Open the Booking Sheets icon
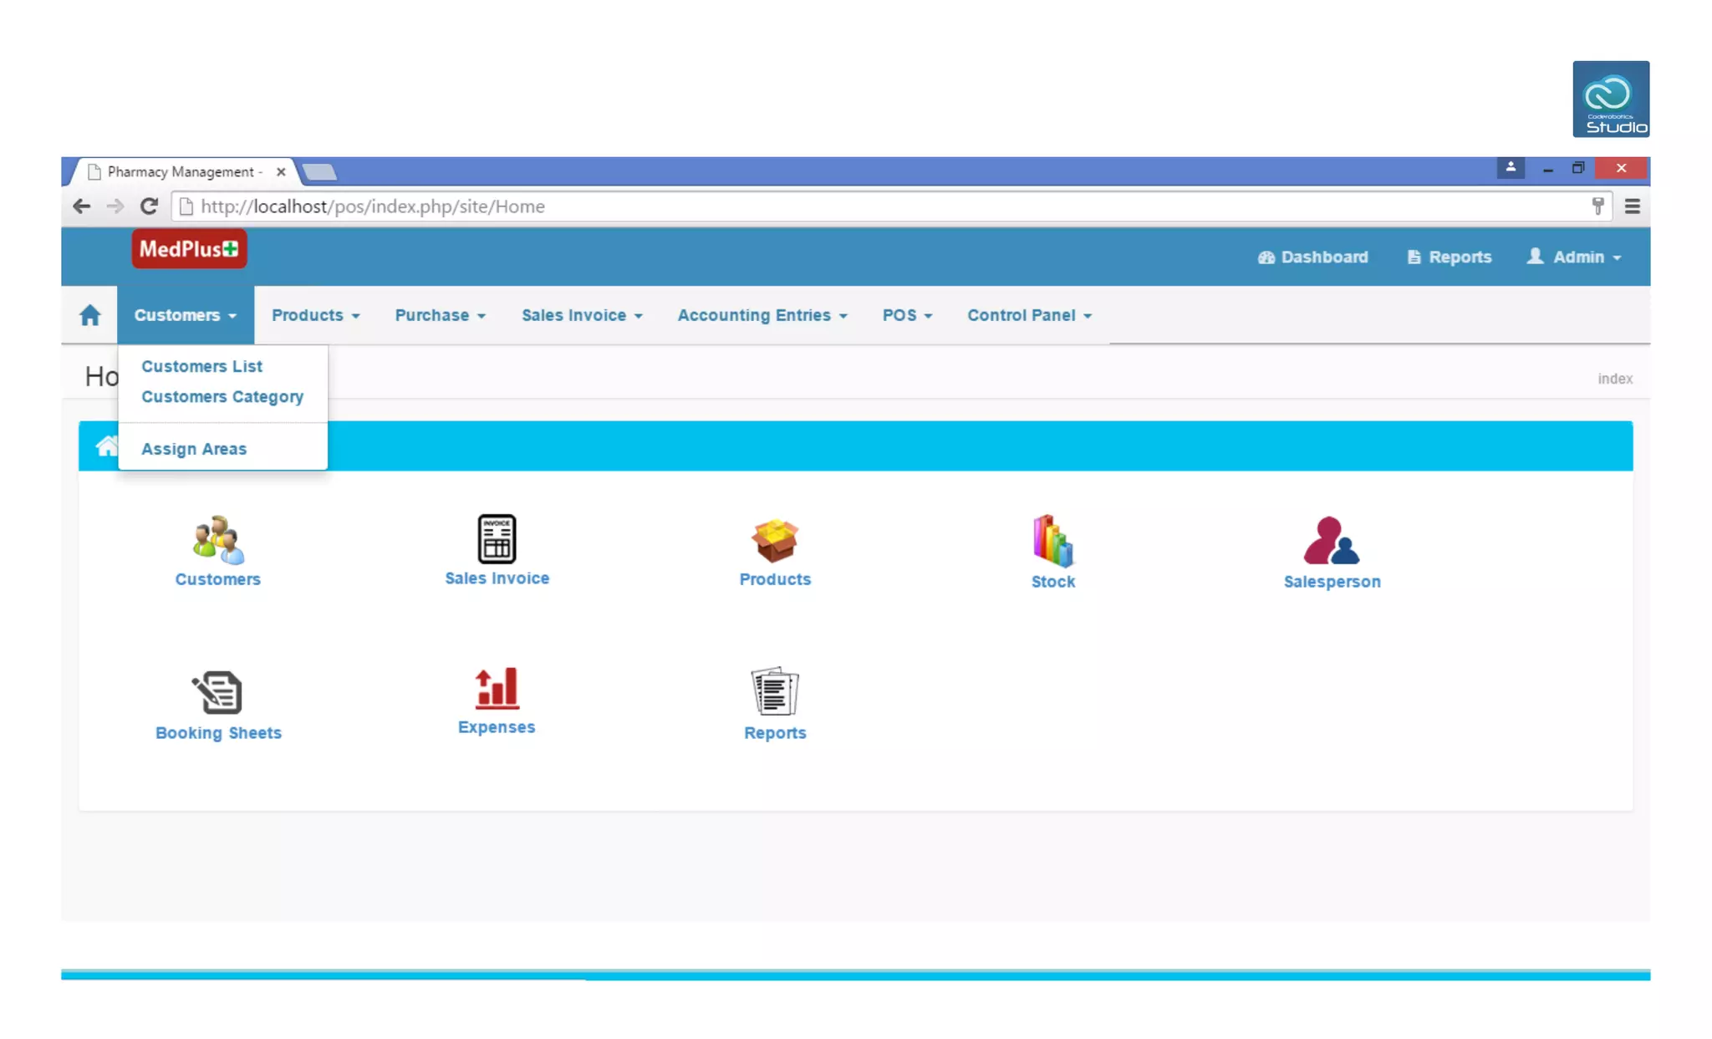The height and width of the screenshot is (1039, 1712). coord(217,692)
